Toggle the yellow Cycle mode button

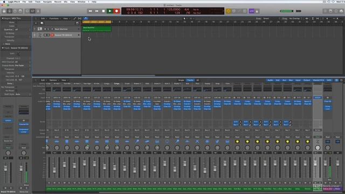click(229, 11)
